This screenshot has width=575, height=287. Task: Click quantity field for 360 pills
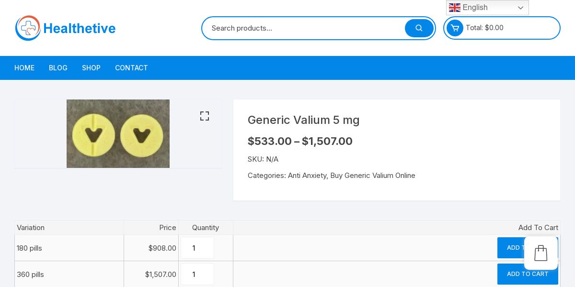pos(197,274)
